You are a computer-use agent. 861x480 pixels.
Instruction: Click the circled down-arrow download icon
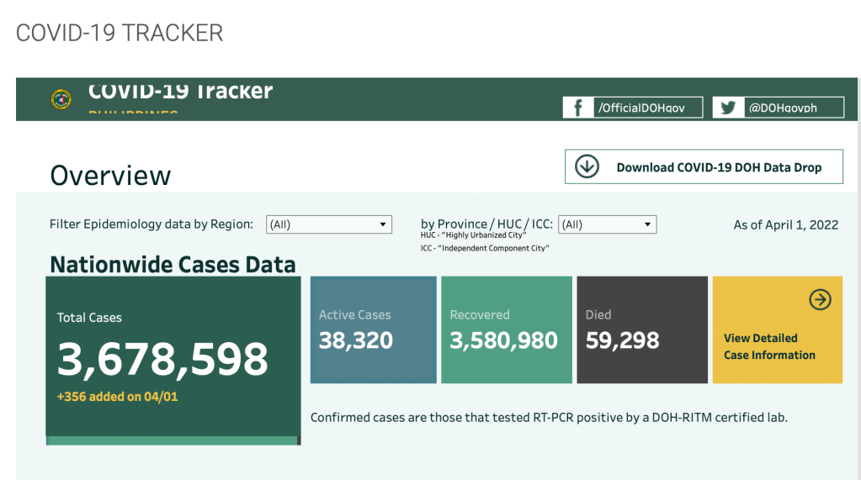587,166
